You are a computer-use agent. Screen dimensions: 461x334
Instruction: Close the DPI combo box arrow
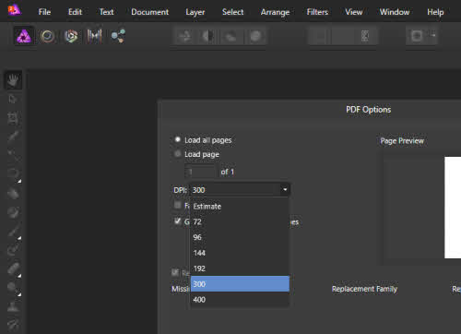coord(285,189)
